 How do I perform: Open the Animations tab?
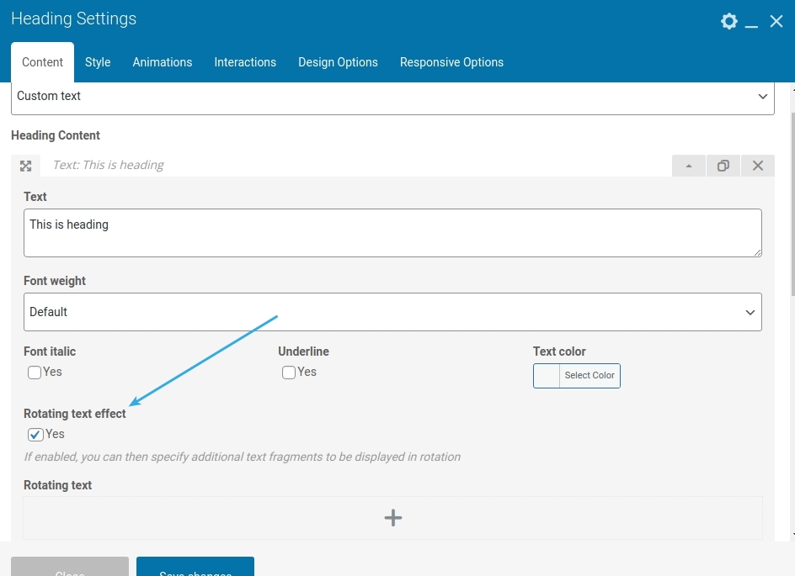pyautogui.click(x=162, y=62)
